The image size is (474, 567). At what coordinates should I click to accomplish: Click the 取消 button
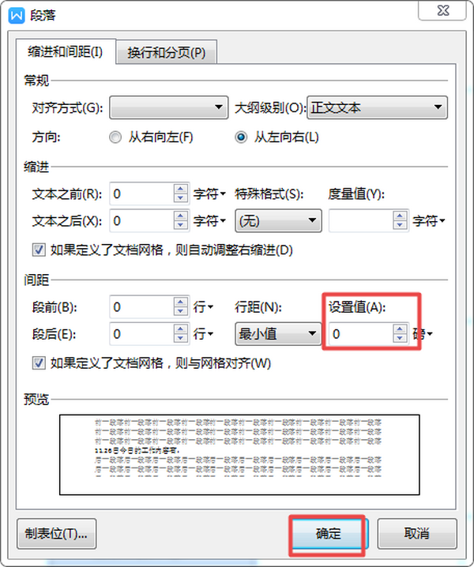click(x=417, y=534)
